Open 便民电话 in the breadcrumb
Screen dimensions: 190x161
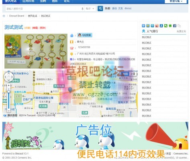33,16
